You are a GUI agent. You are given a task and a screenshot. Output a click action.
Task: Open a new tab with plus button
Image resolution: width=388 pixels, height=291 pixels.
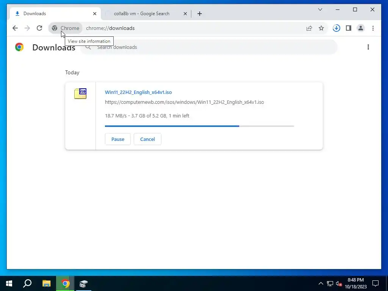(x=200, y=14)
